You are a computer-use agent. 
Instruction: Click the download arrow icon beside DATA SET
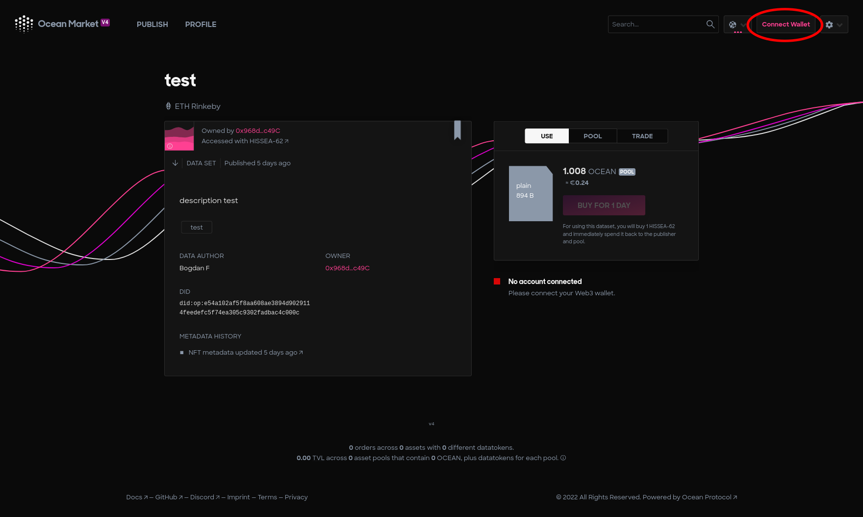point(175,163)
